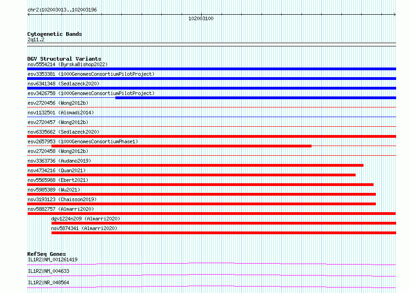Select variant label nsv5985389 (Wu2021)

tap(54, 190)
